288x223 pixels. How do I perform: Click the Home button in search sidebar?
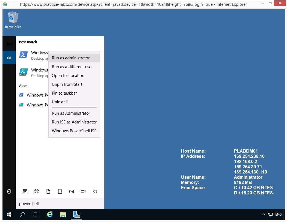(9, 57)
